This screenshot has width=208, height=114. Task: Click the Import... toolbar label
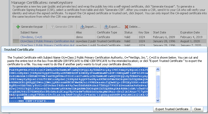pyautogui.click(x=91, y=27)
